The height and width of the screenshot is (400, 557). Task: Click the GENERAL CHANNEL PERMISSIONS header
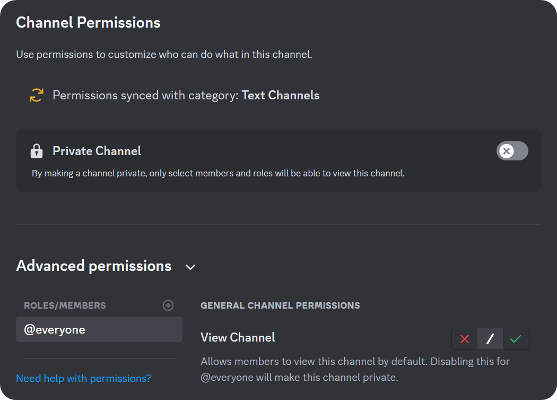point(280,305)
